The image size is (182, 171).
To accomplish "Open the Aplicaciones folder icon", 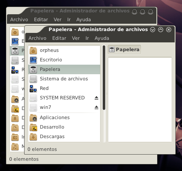I will click(x=33, y=118).
